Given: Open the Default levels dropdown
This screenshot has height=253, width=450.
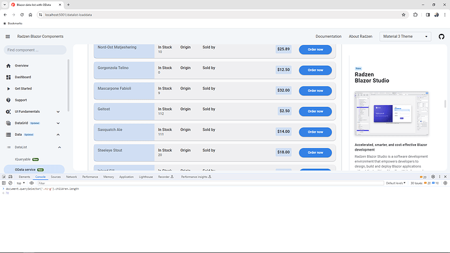Looking at the screenshot, I should pos(395,183).
